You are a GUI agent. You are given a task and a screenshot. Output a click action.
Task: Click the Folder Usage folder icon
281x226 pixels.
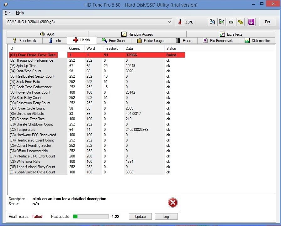point(139,41)
